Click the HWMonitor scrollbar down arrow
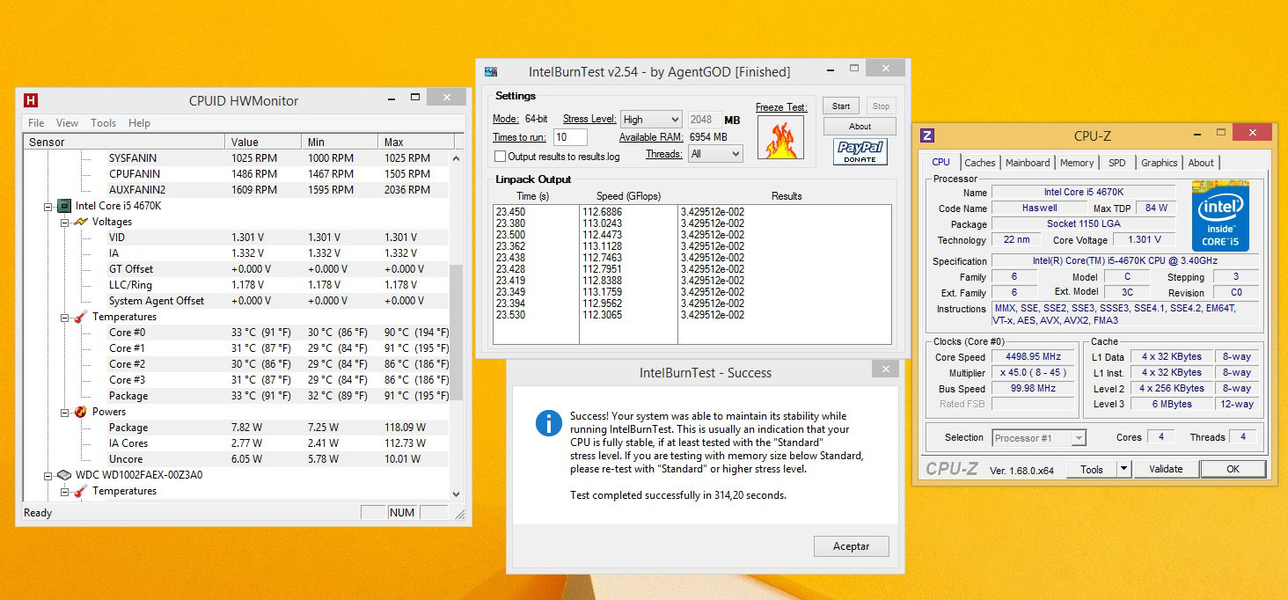The height and width of the screenshot is (600, 1288). [456, 494]
